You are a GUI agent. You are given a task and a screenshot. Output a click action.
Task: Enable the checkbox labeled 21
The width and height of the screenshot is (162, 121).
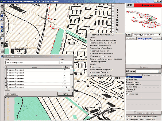click(x=113, y=27)
